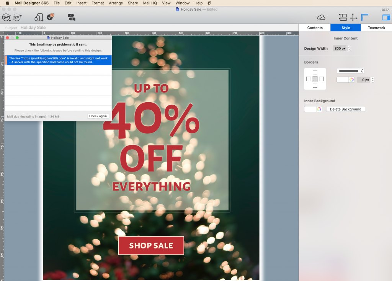This screenshot has height=281, width=392.
Task: Open the border color wheel picker
Action: click(351, 80)
